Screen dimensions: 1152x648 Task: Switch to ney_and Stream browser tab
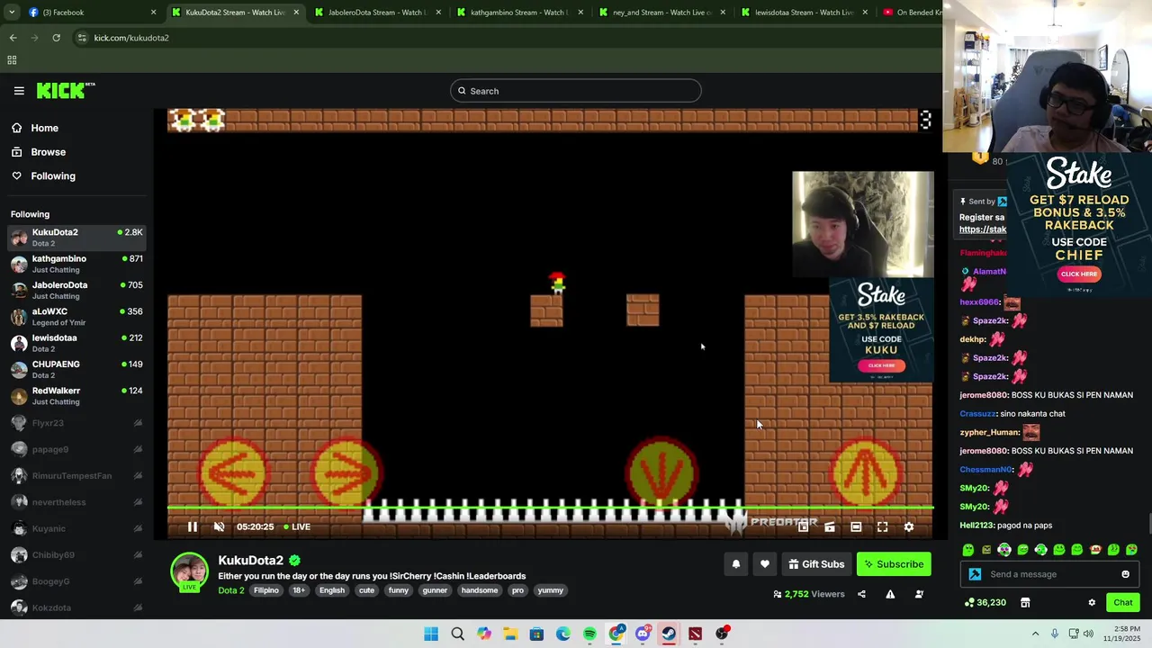[661, 13]
